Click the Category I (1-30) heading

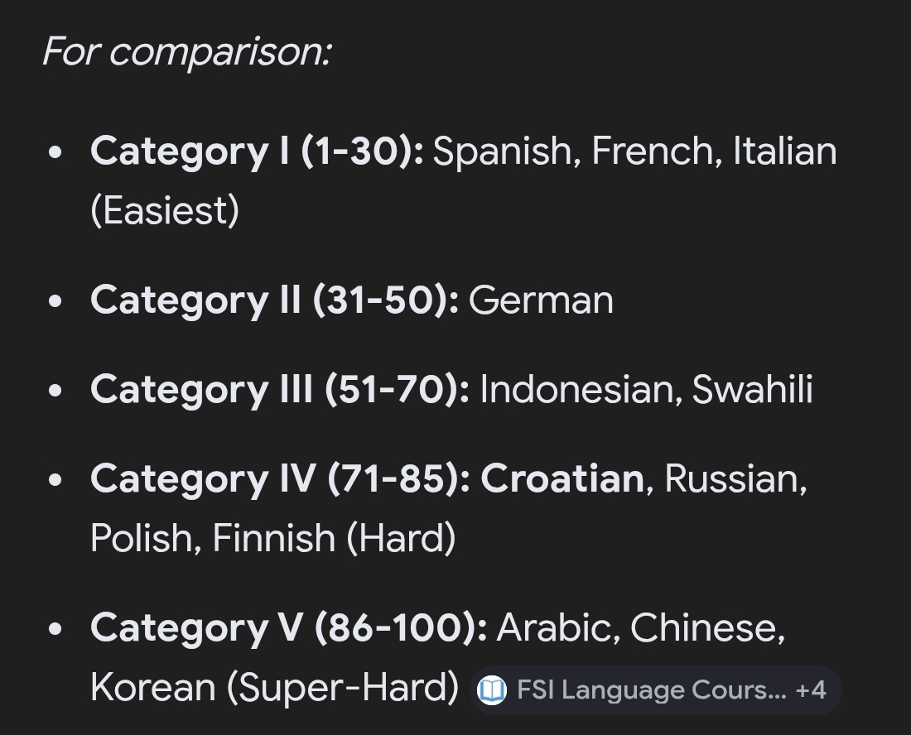pyautogui.click(x=257, y=151)
